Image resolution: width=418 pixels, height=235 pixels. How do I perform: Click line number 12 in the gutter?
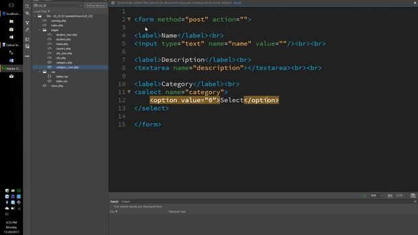(x=121, y=100)
